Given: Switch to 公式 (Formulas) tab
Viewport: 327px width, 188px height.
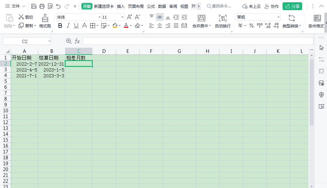Looking at the screenshot, I should 151,7.
